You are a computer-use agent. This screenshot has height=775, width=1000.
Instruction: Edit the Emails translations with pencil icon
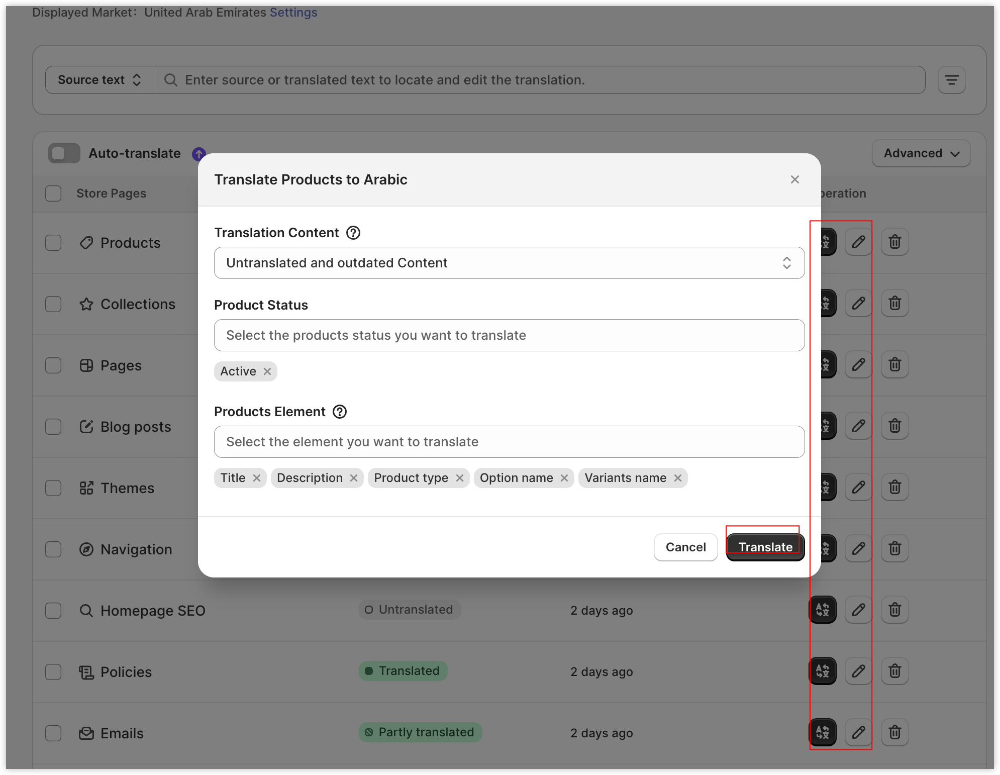tap(858, 732)
